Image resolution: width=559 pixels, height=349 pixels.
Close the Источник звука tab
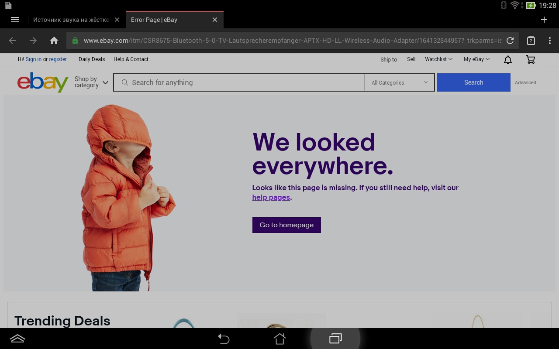[117, 20]
